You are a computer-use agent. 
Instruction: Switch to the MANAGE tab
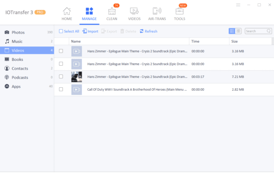coord(89,14)
